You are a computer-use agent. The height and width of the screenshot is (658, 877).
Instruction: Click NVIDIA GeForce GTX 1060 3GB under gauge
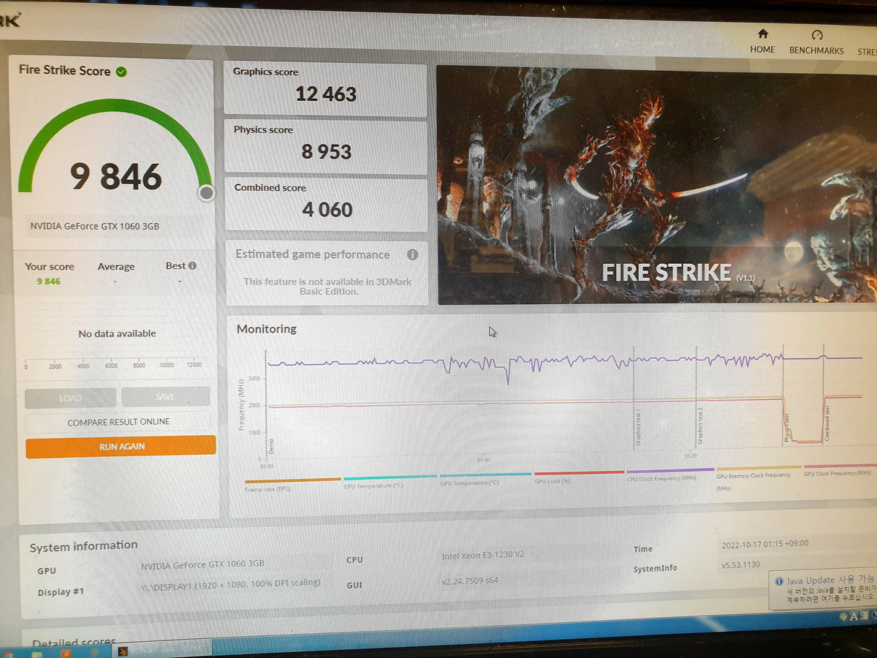click(94, 227)
